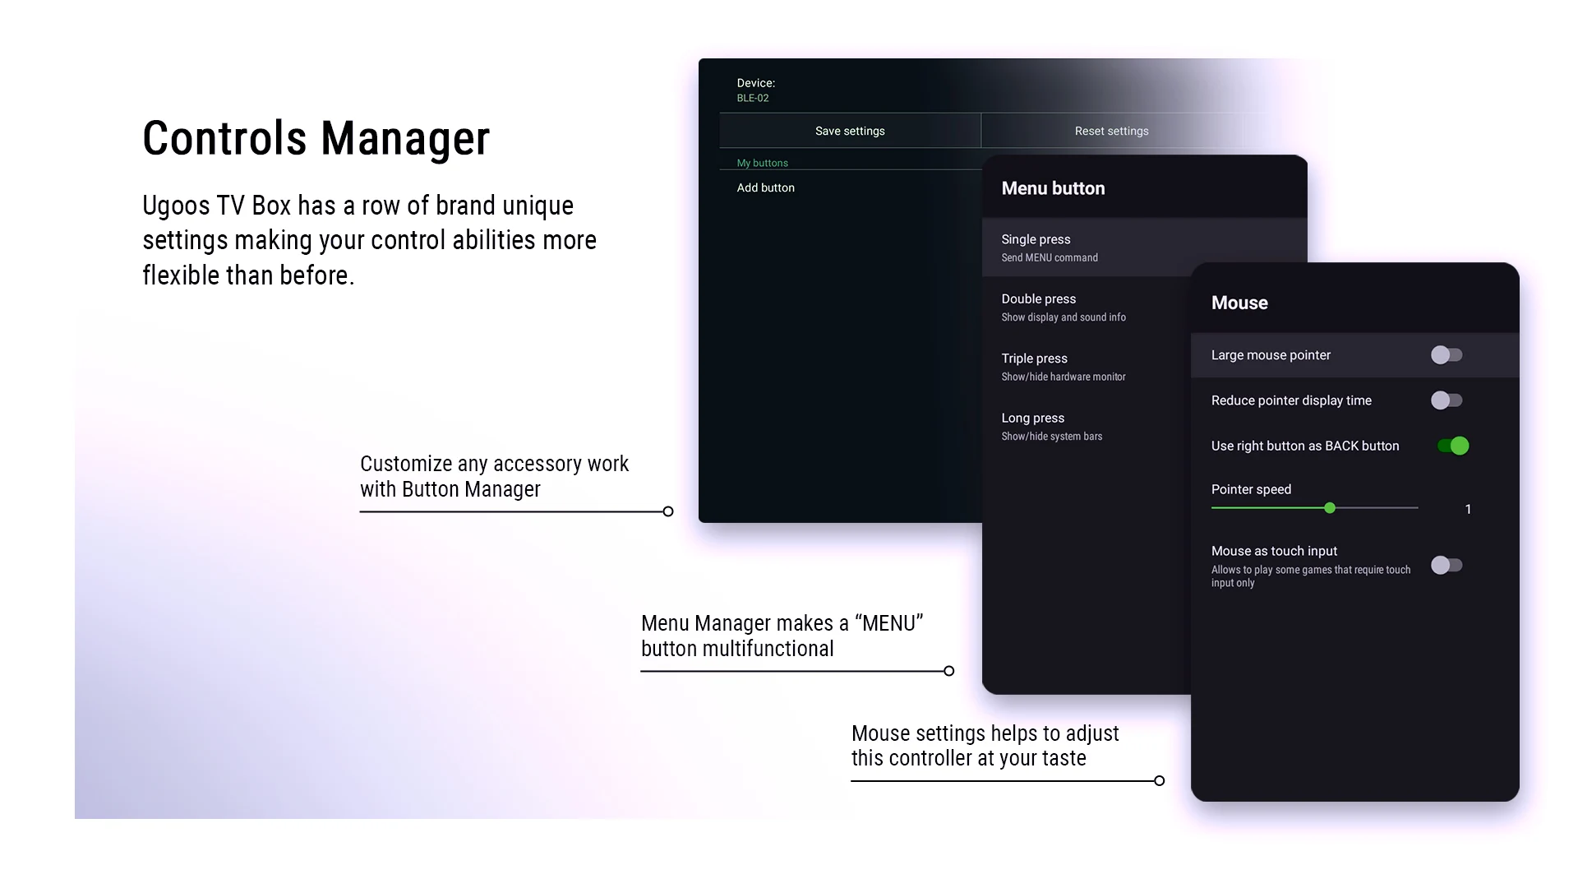
Task: Enable Reduce pointer display time switch
Action: 1446,400
